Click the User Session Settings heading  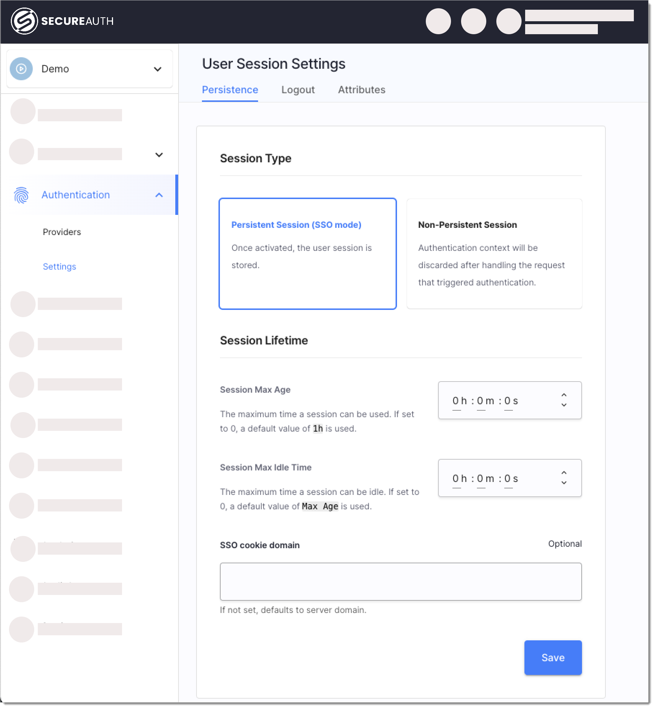(x=274, y=64)
